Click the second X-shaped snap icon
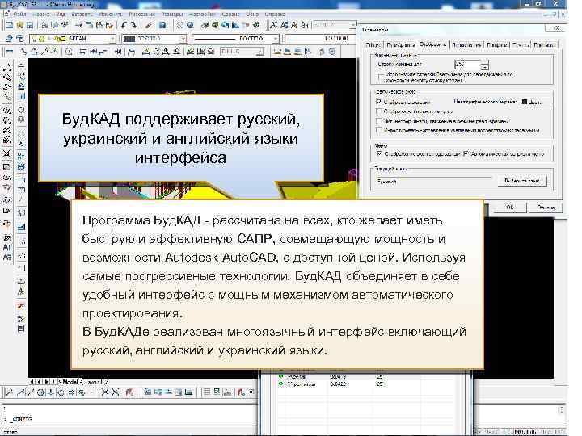The width and height of the screenshot is (582, 436). pos(116,392)
